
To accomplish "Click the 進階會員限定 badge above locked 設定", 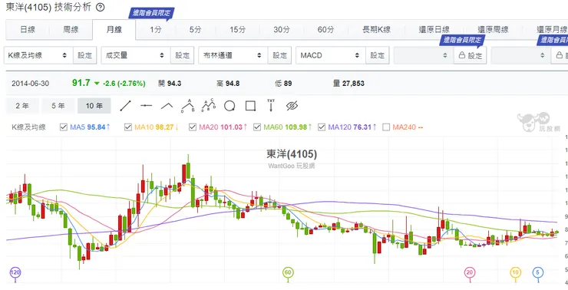I will click(x=463, y=40).
